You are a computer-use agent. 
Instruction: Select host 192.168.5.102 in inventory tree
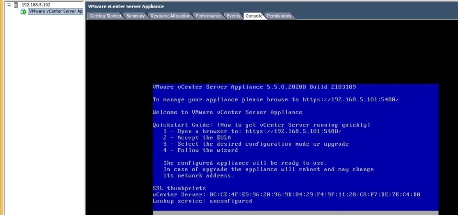pos(36,5)
